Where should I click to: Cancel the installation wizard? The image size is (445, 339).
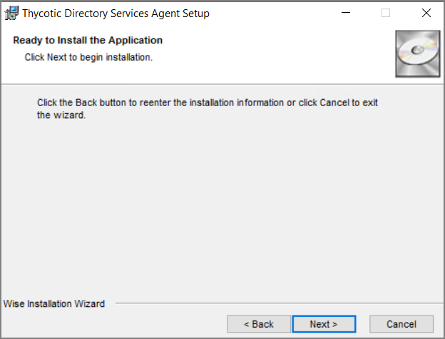click(401, 324)
